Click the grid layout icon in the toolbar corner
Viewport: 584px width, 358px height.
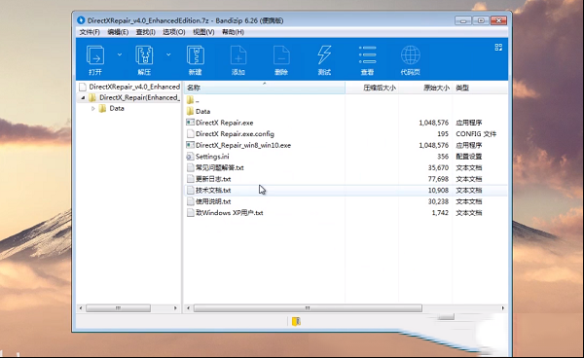(498, 48)
